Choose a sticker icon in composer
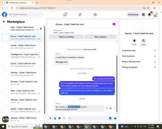Image resolution: width=162 pixels, height=129 pixels. coord(60,118)
